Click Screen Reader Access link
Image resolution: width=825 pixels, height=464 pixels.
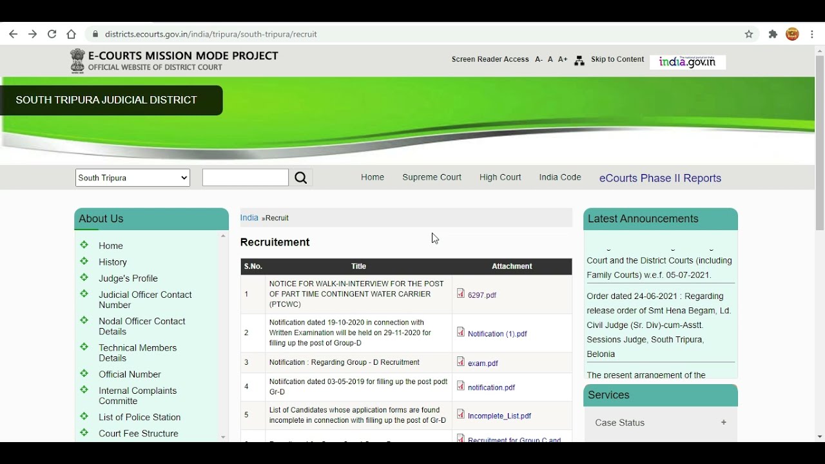490,59
